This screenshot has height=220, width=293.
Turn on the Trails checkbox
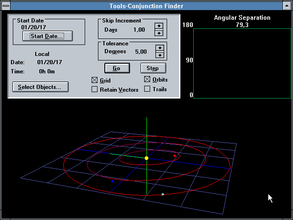click(x=147, y=89)
